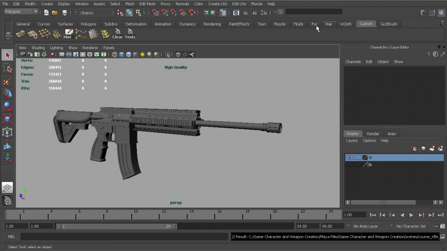Viewport: 447px width, 251px height.
Task: Open the File menu
Action: point(5,4)
